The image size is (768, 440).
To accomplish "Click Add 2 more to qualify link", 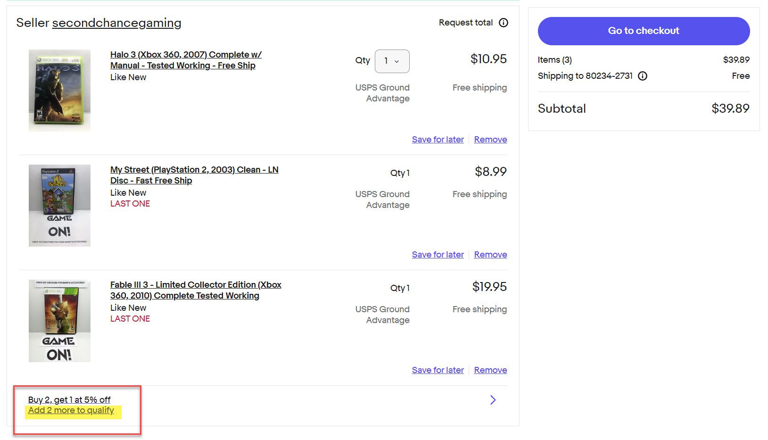I will coord(71,410).
